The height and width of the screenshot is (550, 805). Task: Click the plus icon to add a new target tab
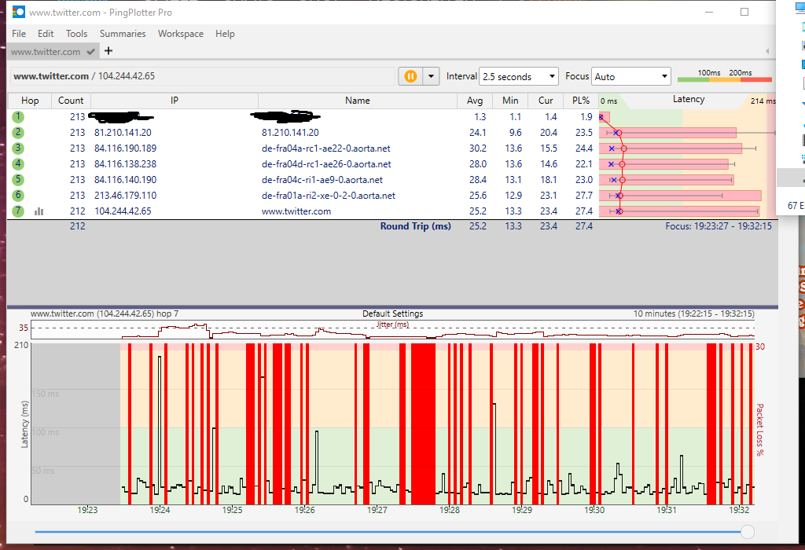tap(108, 51)
